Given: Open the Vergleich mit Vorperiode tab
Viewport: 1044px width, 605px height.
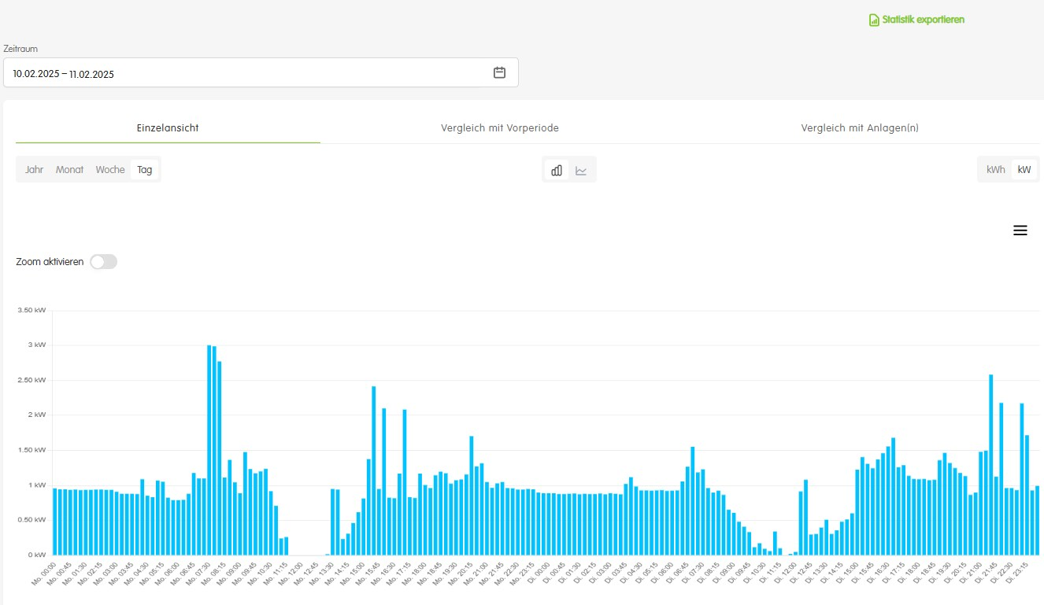Looking at the screenshot, I should (500, 128).
